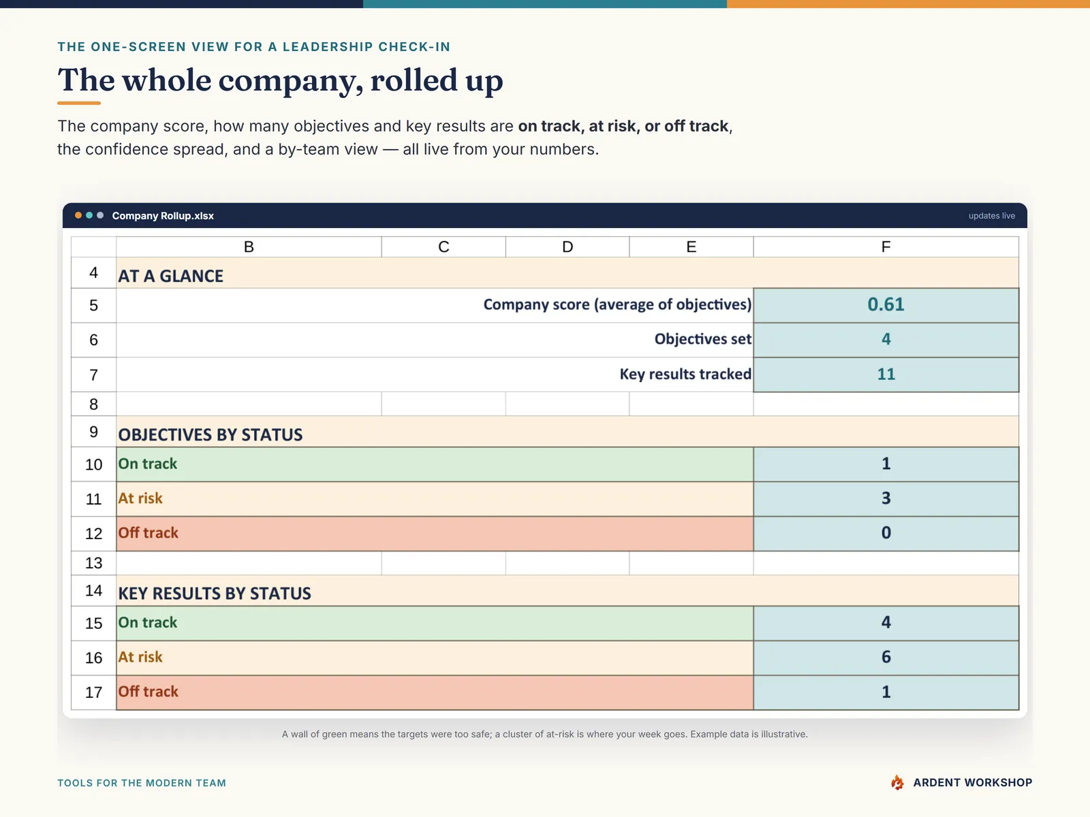Click the 'Key results tracked' label cell
1090x817 pixels.
tap(435, 374)
